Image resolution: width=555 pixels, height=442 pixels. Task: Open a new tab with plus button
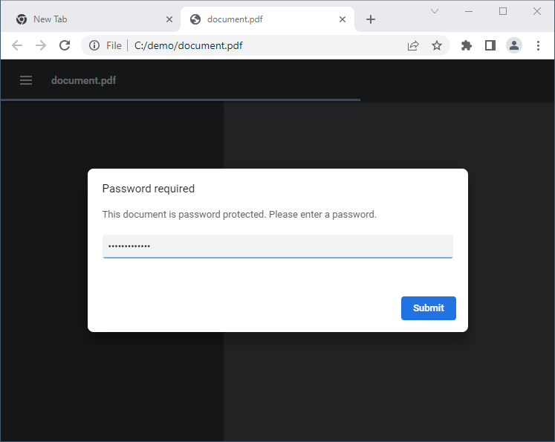click(371, 19)
